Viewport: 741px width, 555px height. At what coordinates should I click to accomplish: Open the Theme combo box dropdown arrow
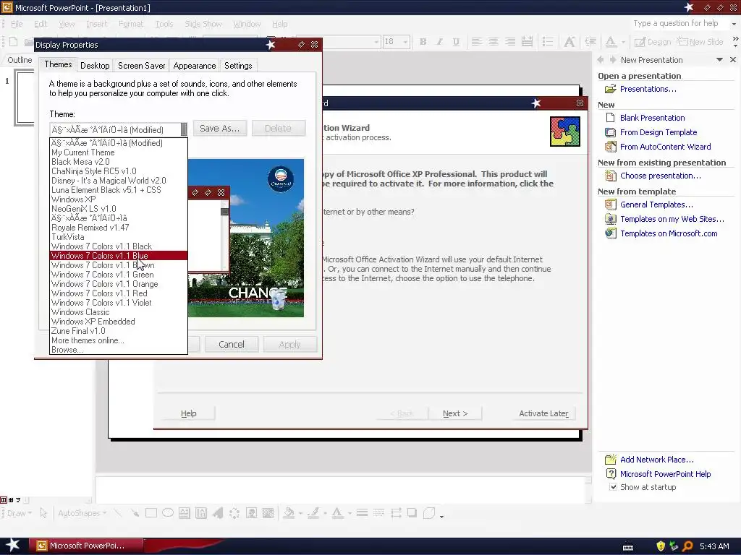[184, 129]
